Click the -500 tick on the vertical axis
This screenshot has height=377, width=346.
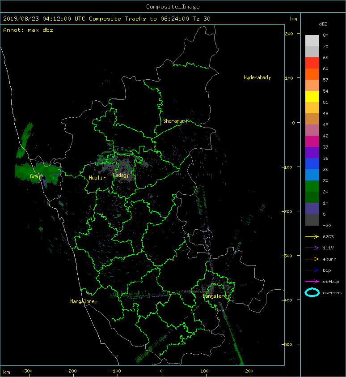pyautogui.click(x=287, y=344)
